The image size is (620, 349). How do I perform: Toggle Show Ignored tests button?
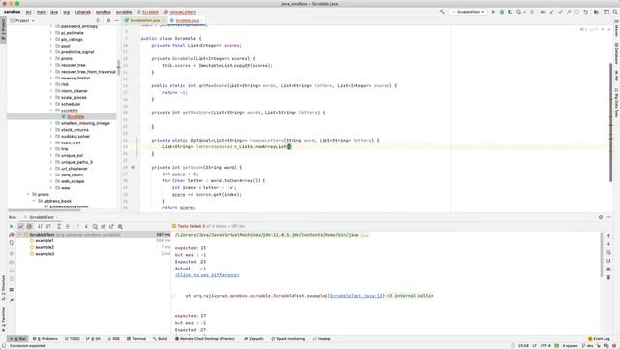tap(29, 226)
